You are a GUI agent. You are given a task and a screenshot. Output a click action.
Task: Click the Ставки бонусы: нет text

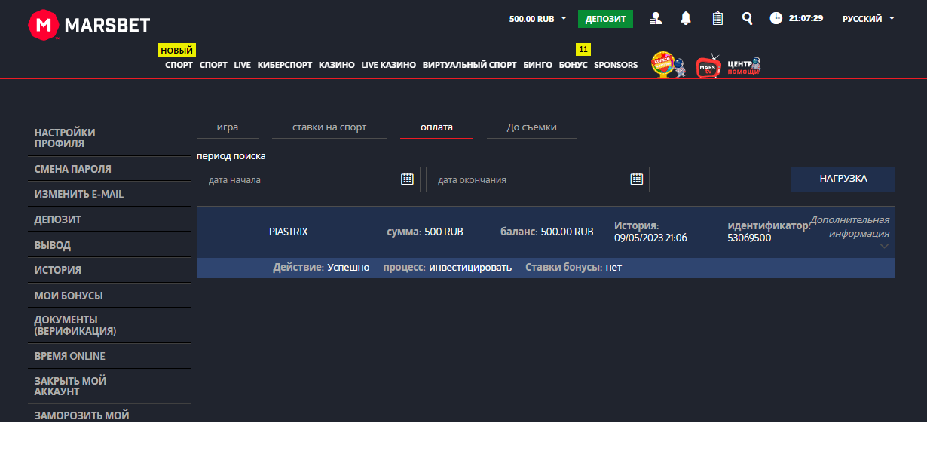[x=574, y=267]
